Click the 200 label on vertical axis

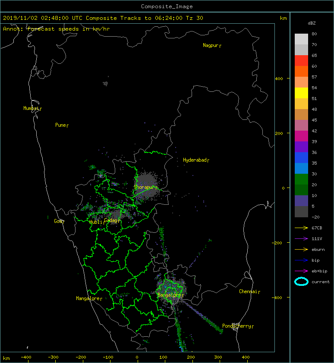click(x=279, y=133)
